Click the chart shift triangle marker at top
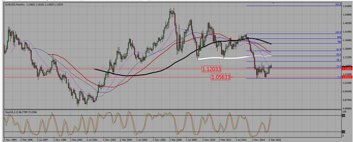This screenshot has height=142, width=353. [x=280, y=3]
